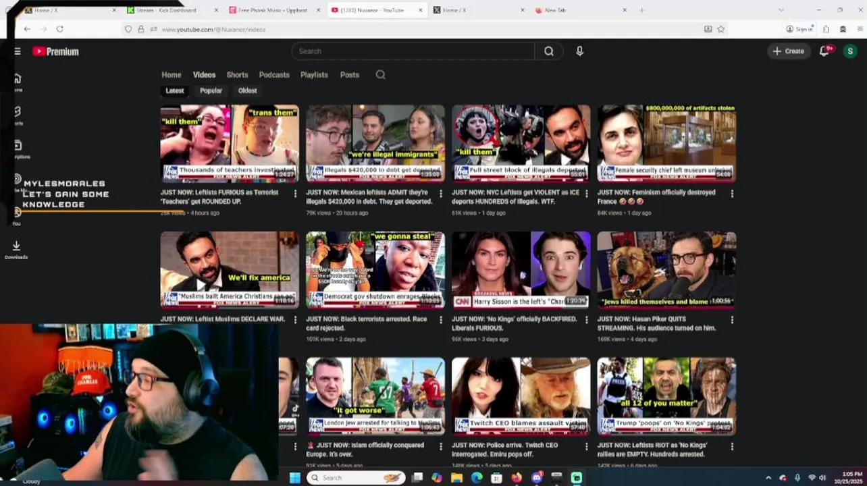Open browser extensions icon in toolbar
Screen dimensions: 867x486
pyautogui.click(x=826, y=29)
